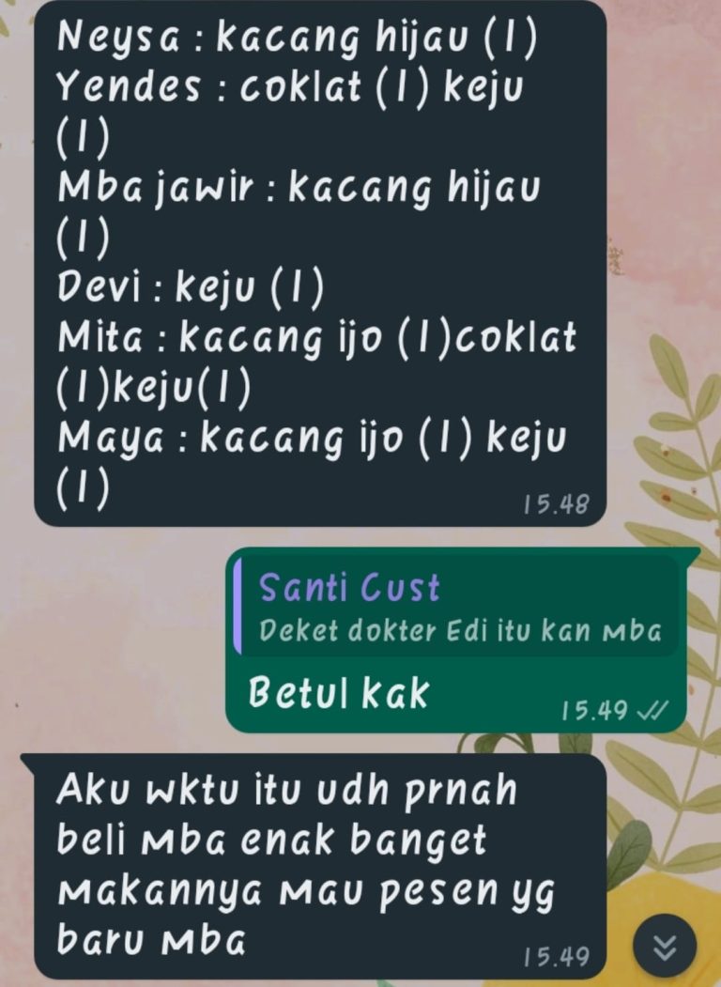This screenshot has width=721, height=987.
Task: Tap the "makannya mau pesen yg" line
Action: click(306, 891)
